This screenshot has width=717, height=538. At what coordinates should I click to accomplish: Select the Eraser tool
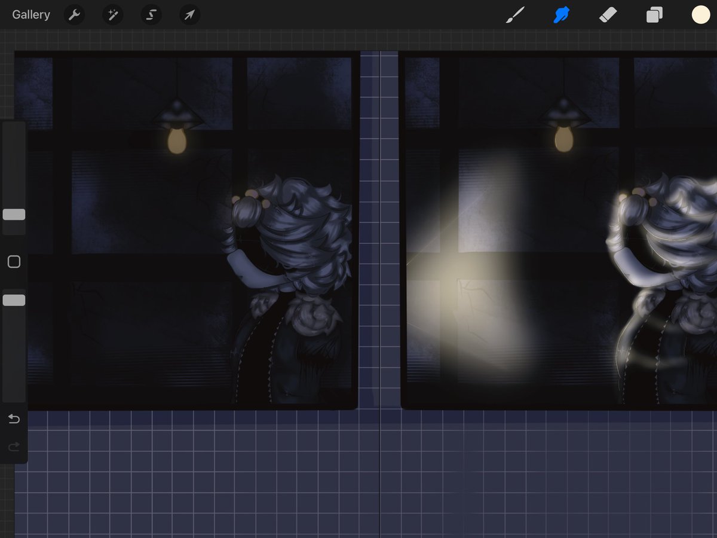(x=608, y=15)
